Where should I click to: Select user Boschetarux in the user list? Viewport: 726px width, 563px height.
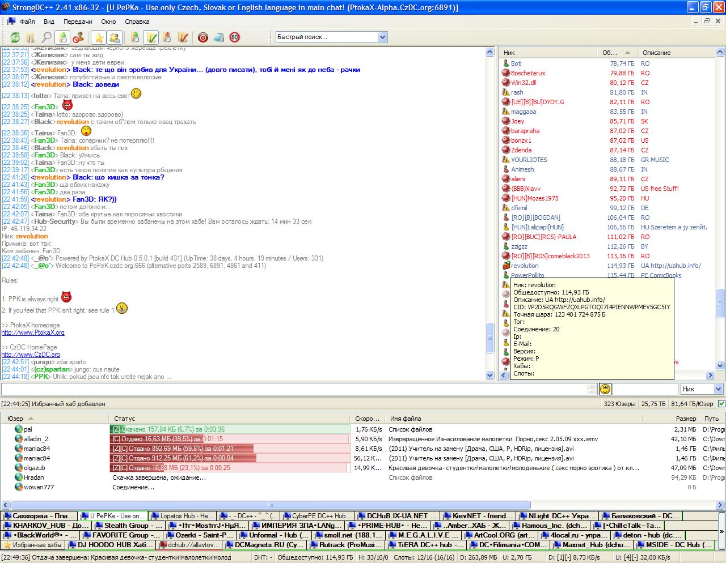click(x=528, y=73)
